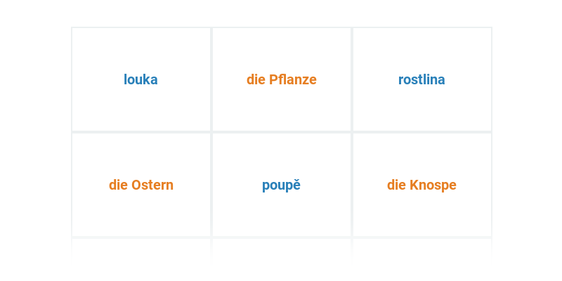Viewport: 562px width, 281px height.
Task: Click the German card with no visible match
Action: click(x=140, y=185)
